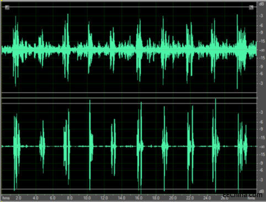
Task: Click the upper channel's -∞ center scale mark
Action: (x=261, y=50)
